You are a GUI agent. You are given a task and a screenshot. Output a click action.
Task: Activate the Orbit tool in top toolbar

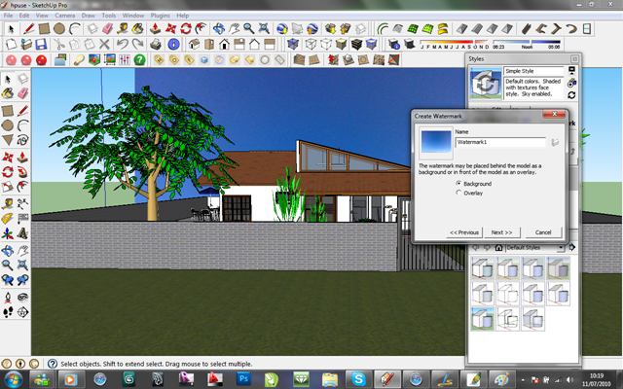218,28
